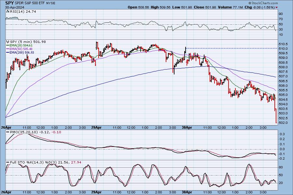Click the 510.5 price axis label
Screen dimensions: 293x195
pos(283,44)
